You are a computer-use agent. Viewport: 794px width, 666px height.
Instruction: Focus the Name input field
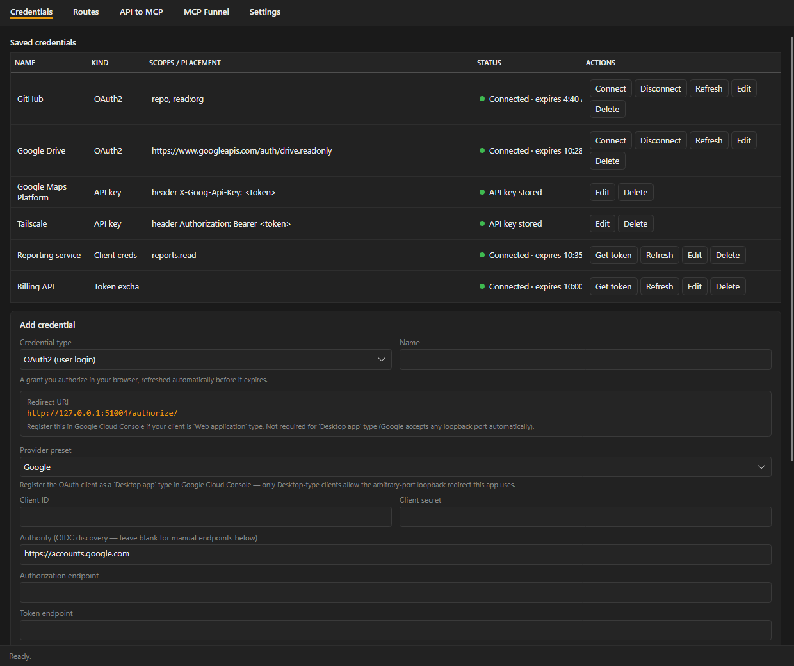[x=585, y=359]
